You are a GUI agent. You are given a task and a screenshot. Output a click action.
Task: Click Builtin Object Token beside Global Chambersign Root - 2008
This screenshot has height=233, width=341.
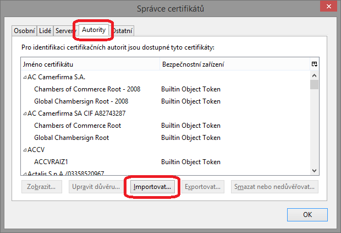191,101
